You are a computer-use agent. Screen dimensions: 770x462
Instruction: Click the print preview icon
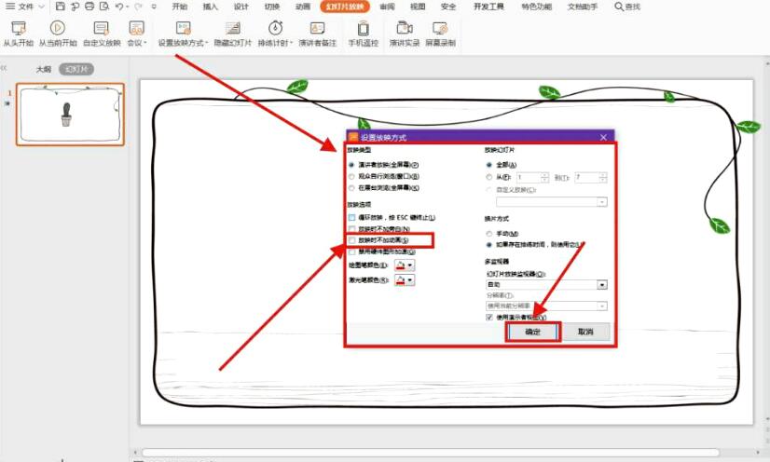[x=104, y=7]
